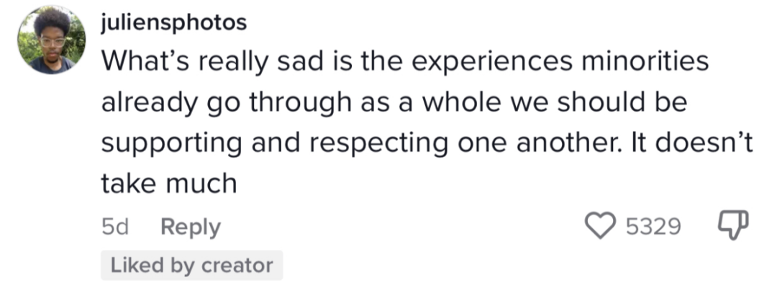
Task: Toggle the thumbs-down dislike icon
Action: click(733, 224)
